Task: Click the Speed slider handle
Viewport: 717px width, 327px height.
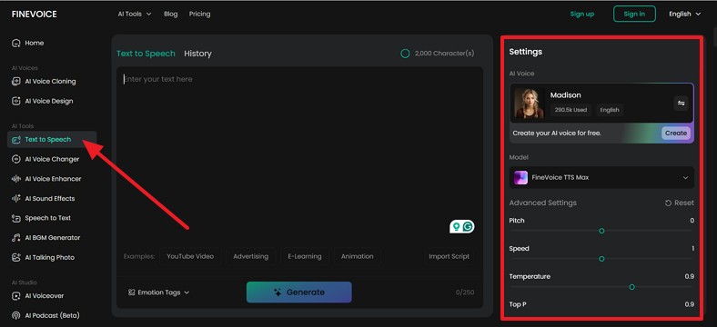Action: pyautogui.click(x=601, y=259)
